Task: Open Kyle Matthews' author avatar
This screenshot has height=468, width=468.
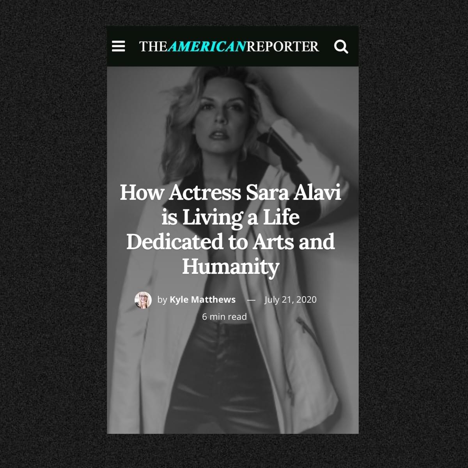Action: (x=143, y=300)
